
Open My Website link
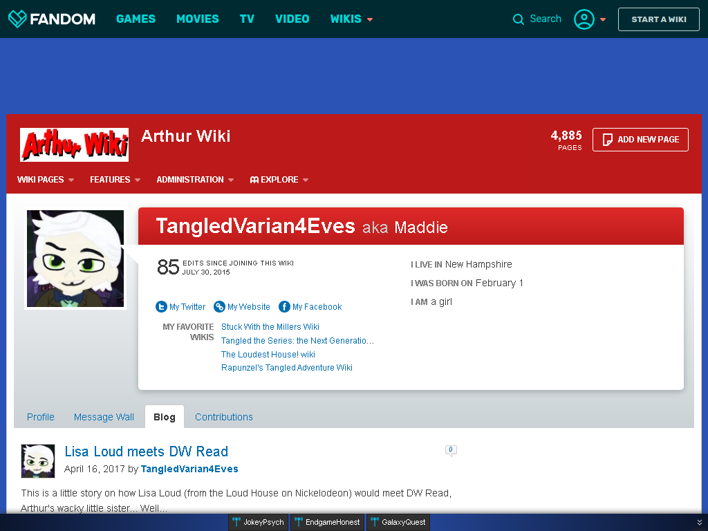pos(249,307)
